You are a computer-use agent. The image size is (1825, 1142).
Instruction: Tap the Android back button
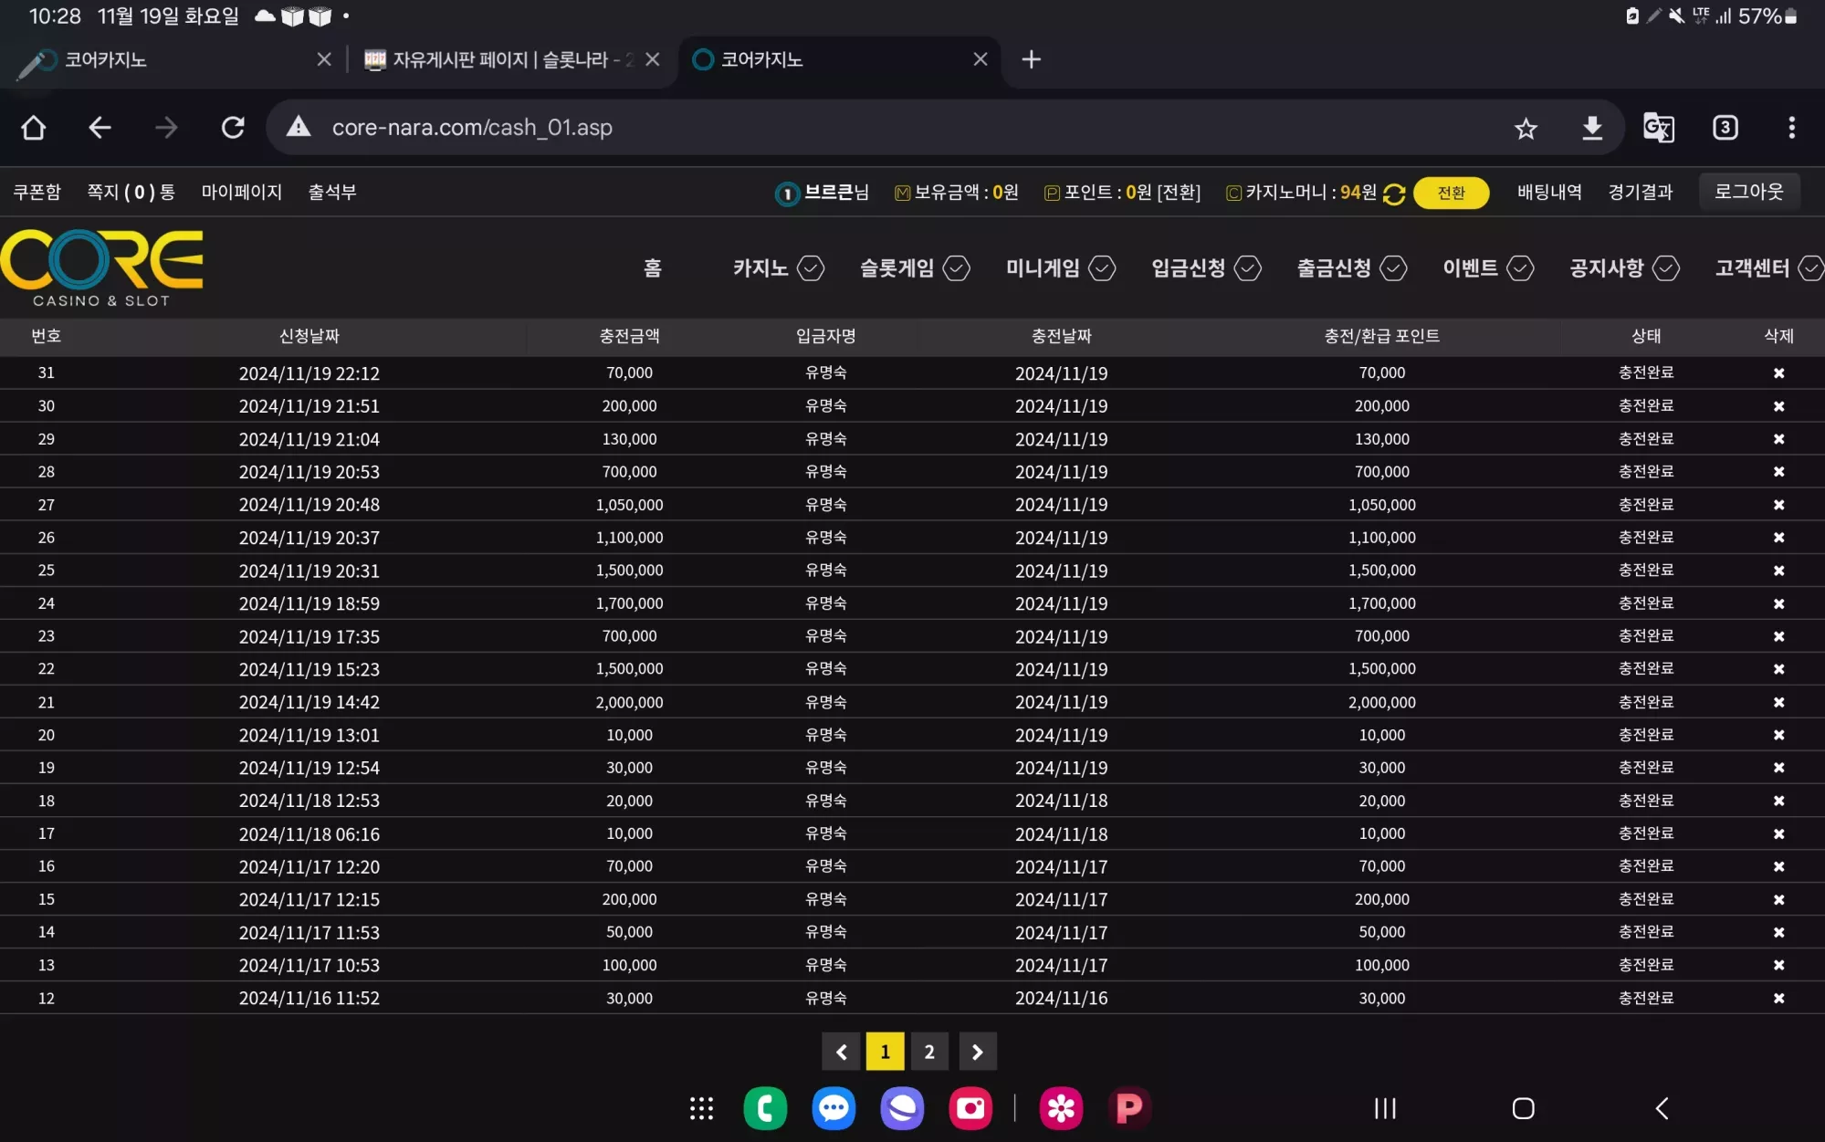[x=1662, y=1108]
